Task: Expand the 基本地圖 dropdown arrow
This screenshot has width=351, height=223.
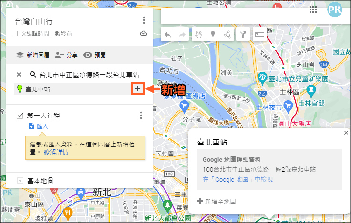Action: click(20, 180)
